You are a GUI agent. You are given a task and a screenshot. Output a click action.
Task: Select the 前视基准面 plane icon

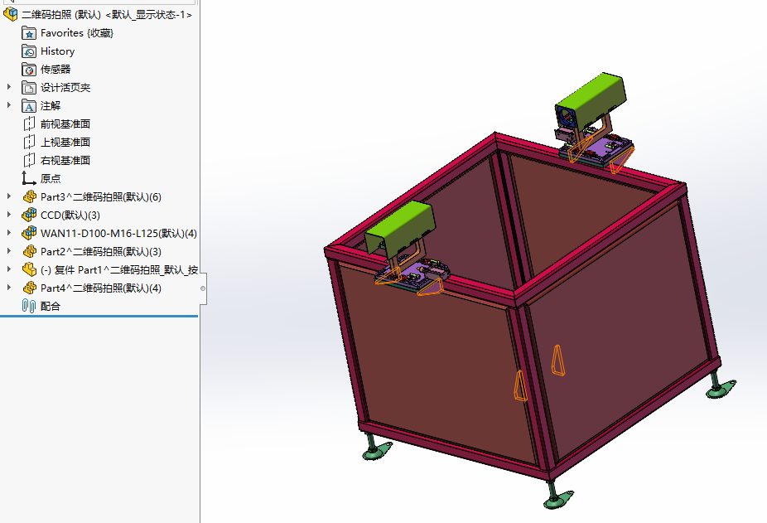click(x=29, y=123)
